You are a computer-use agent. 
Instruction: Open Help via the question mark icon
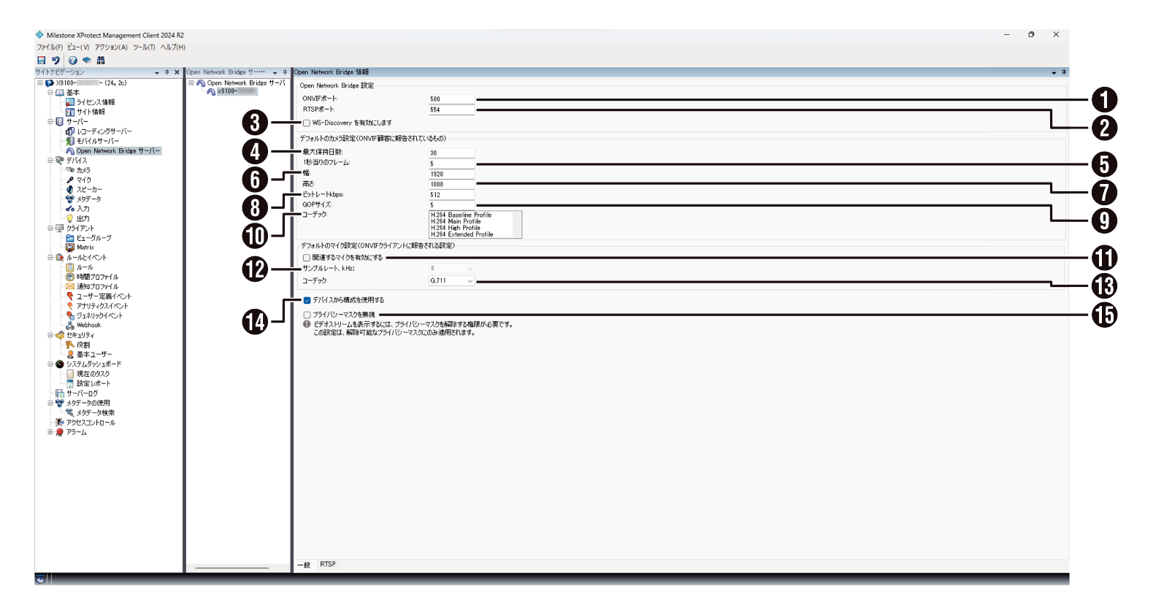(x=73, y=61)
